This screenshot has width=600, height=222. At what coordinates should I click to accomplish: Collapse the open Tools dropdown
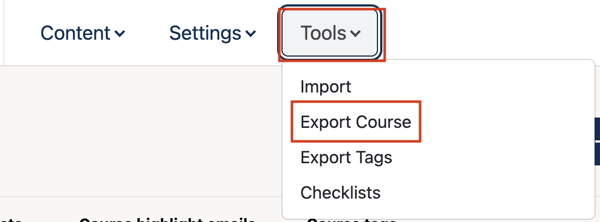(330, 33)
